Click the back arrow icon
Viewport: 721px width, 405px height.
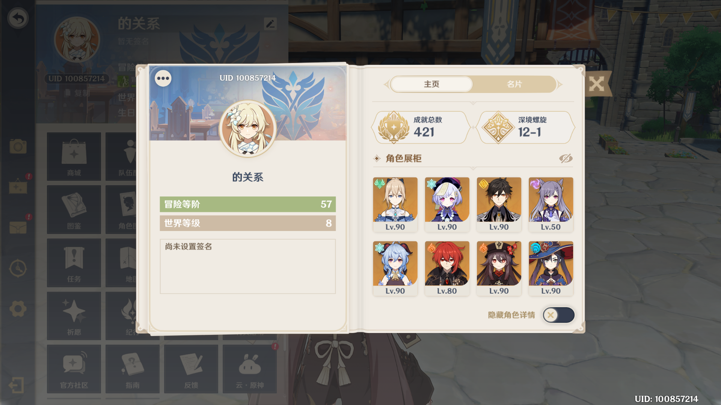tap(18, 18)
